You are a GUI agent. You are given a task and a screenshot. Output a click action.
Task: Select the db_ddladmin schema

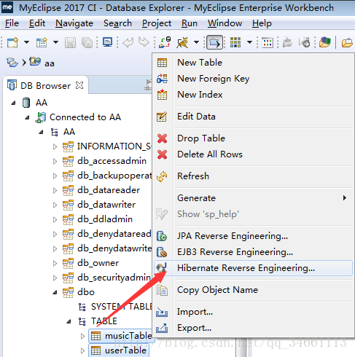tap(105, 219)
